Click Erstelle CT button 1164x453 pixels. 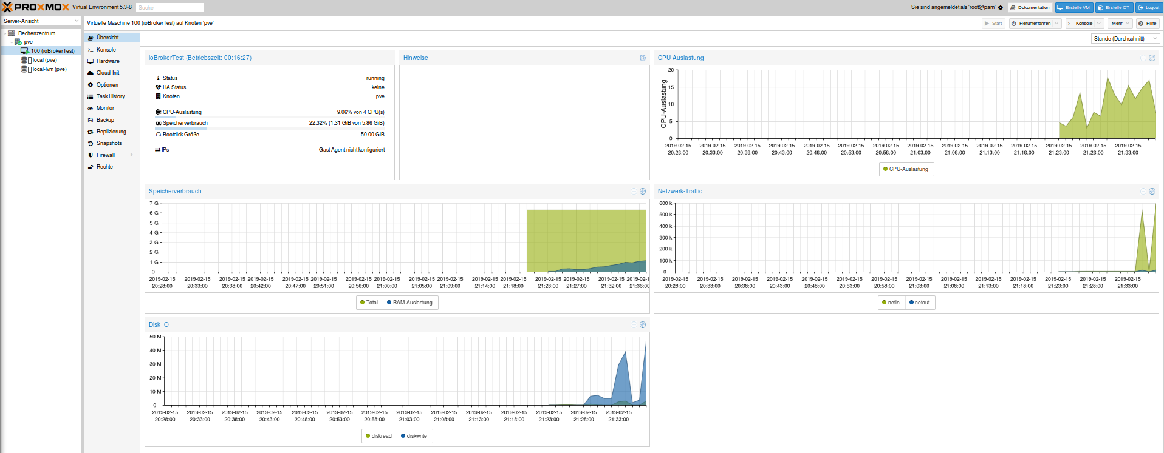pyautogui.click(x=1114, y=8)
